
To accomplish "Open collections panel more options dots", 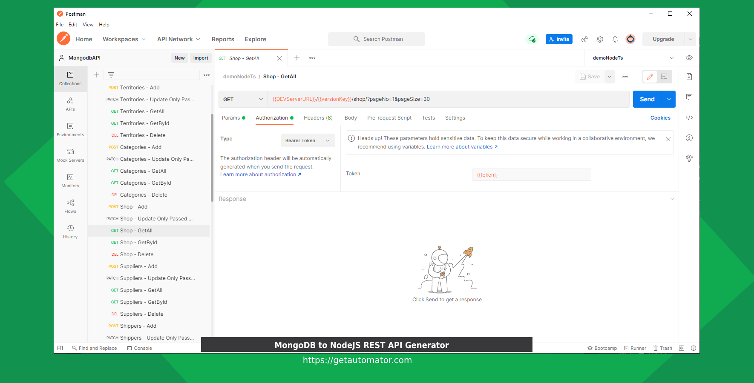I will coord(207,75).
